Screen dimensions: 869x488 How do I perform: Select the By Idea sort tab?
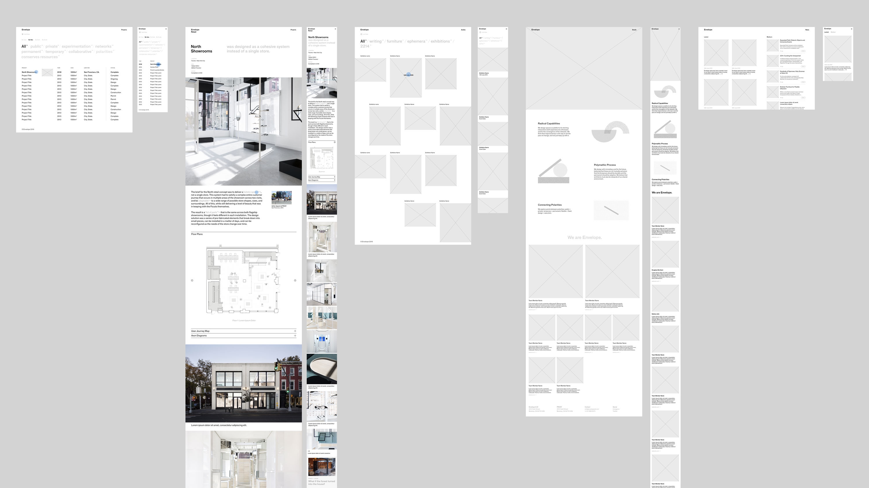click(x=31, y=40)
